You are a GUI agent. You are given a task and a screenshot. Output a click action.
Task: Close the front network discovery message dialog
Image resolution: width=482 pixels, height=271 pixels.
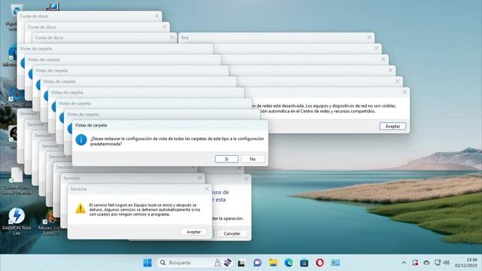[404, 92]
